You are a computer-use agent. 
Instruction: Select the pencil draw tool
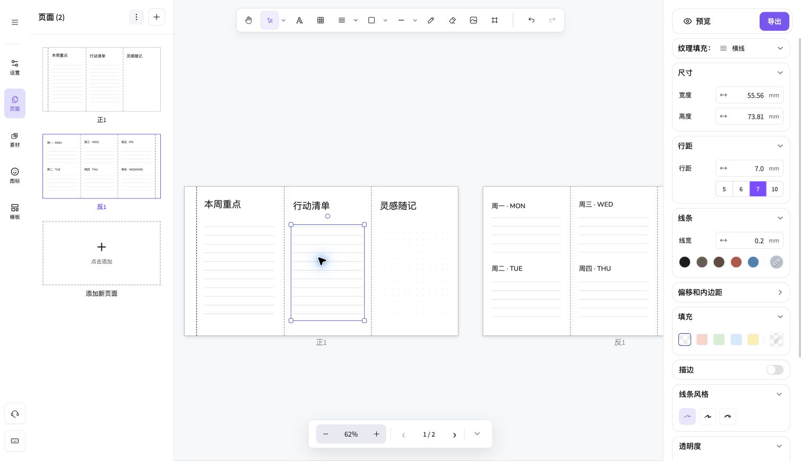(x=431, y=20)
